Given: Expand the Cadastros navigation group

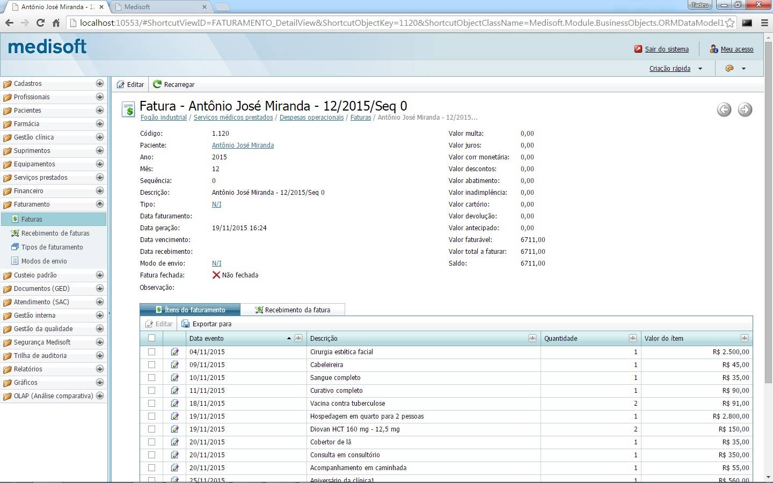Looking at the screenshot, I should tap(99, 84).
